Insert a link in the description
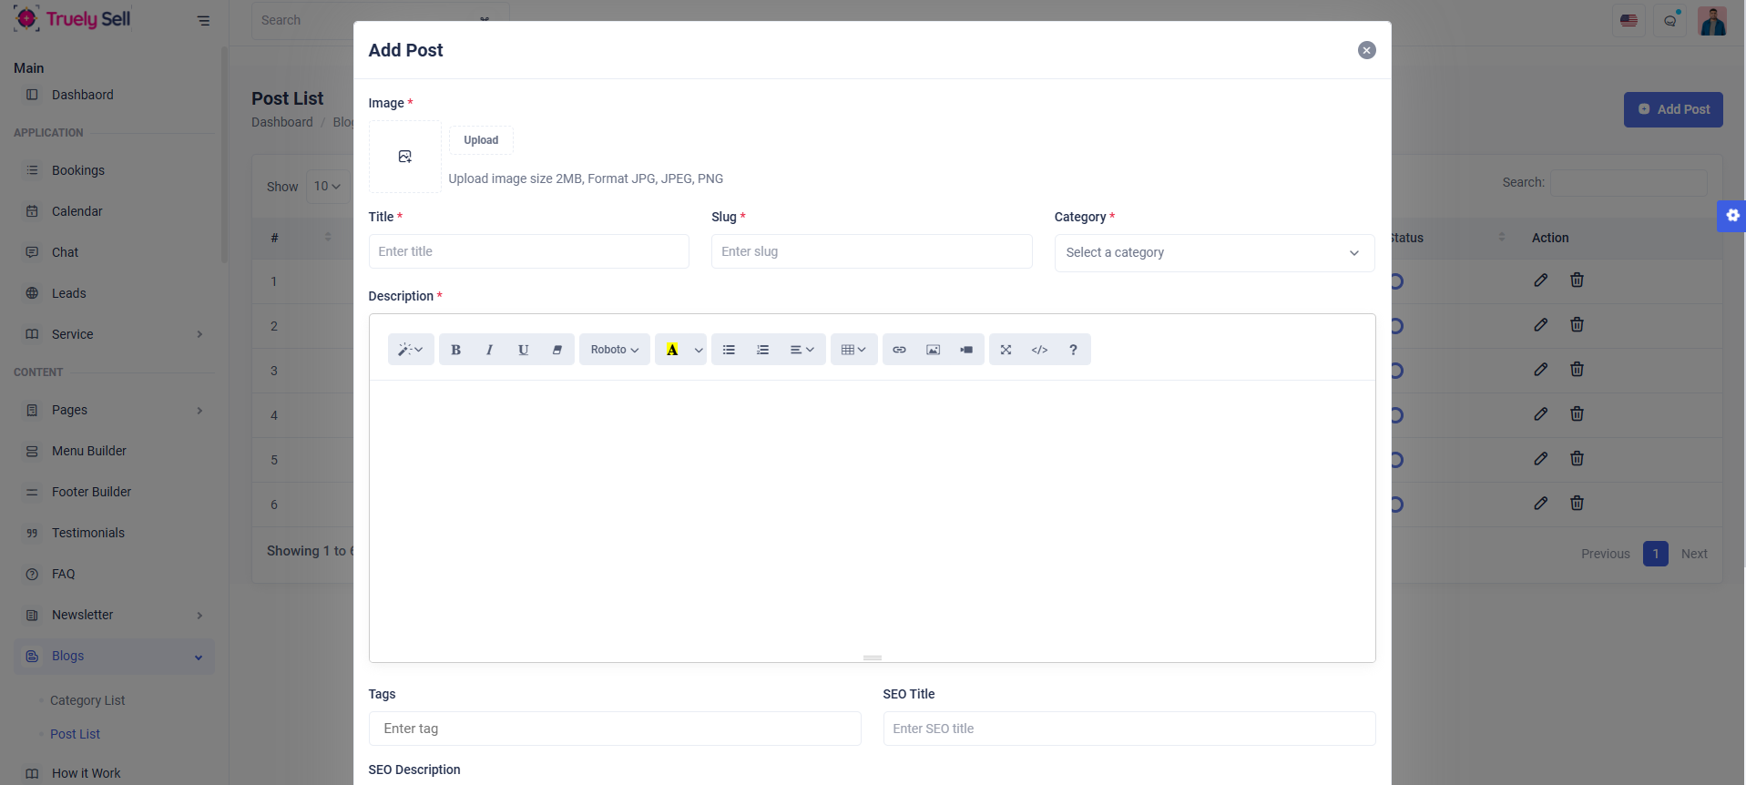 899,350
